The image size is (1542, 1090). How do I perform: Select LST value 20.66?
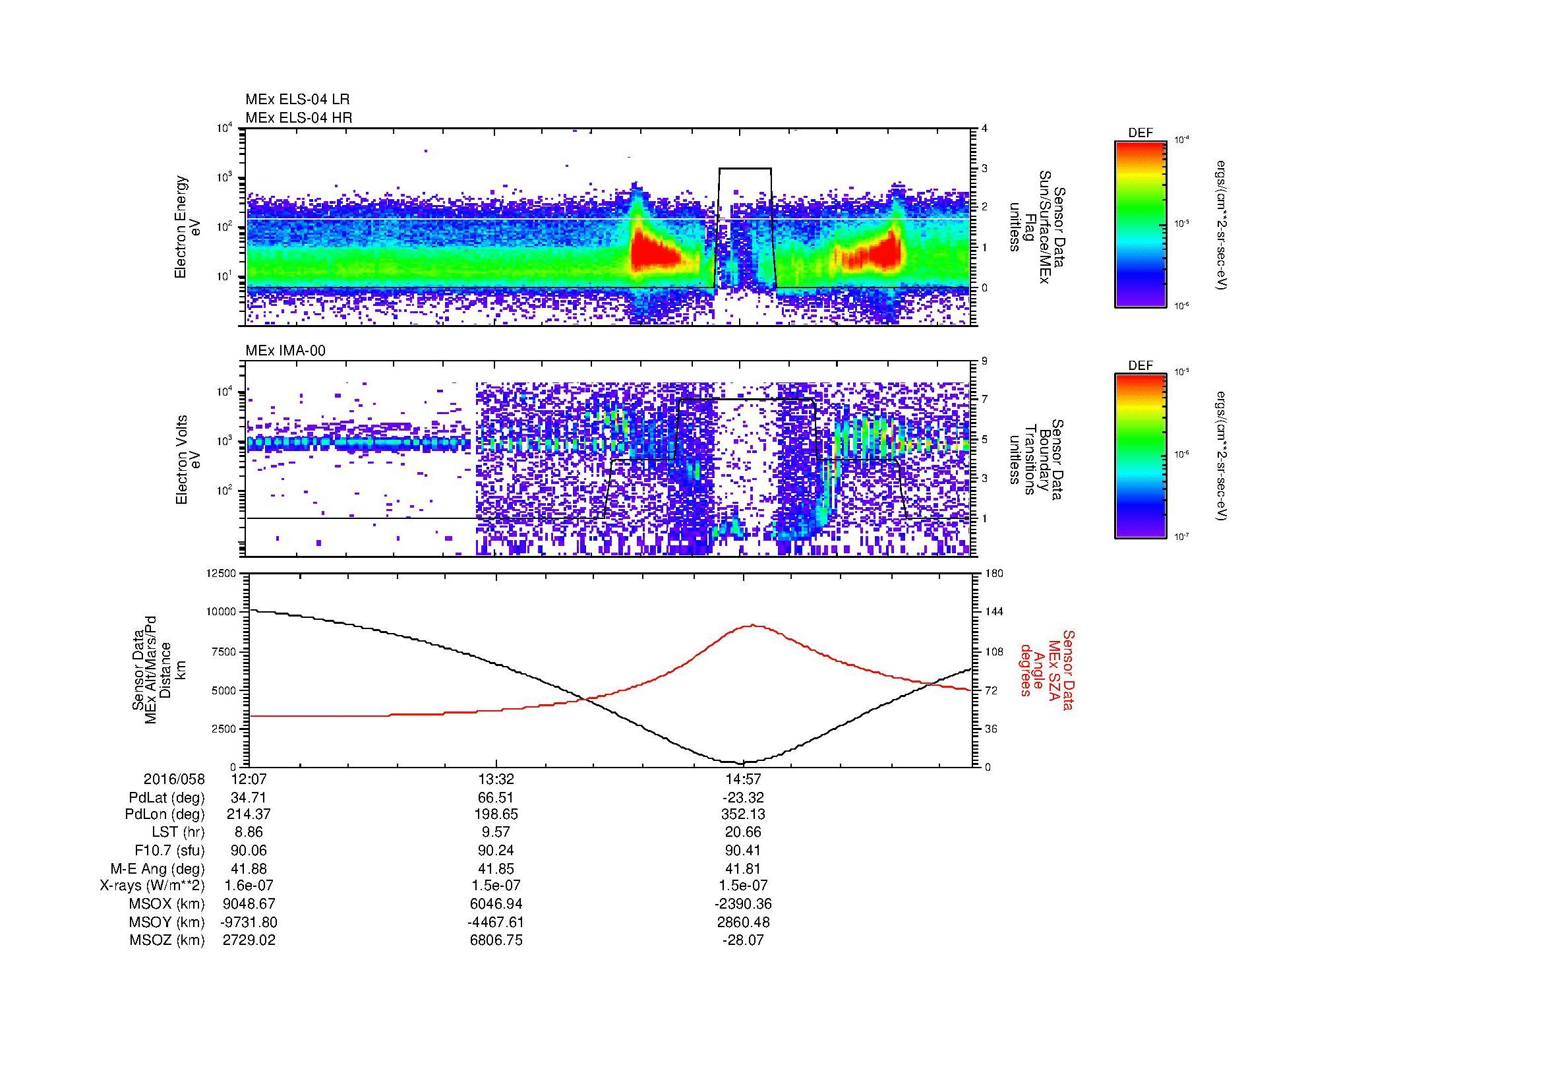743,832
